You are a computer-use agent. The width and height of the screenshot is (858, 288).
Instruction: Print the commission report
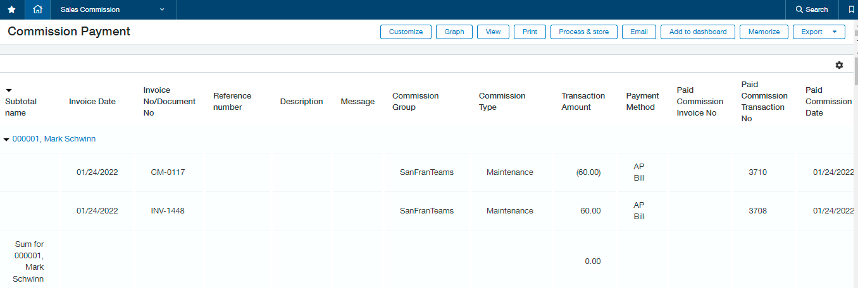[x=530, y=32]
